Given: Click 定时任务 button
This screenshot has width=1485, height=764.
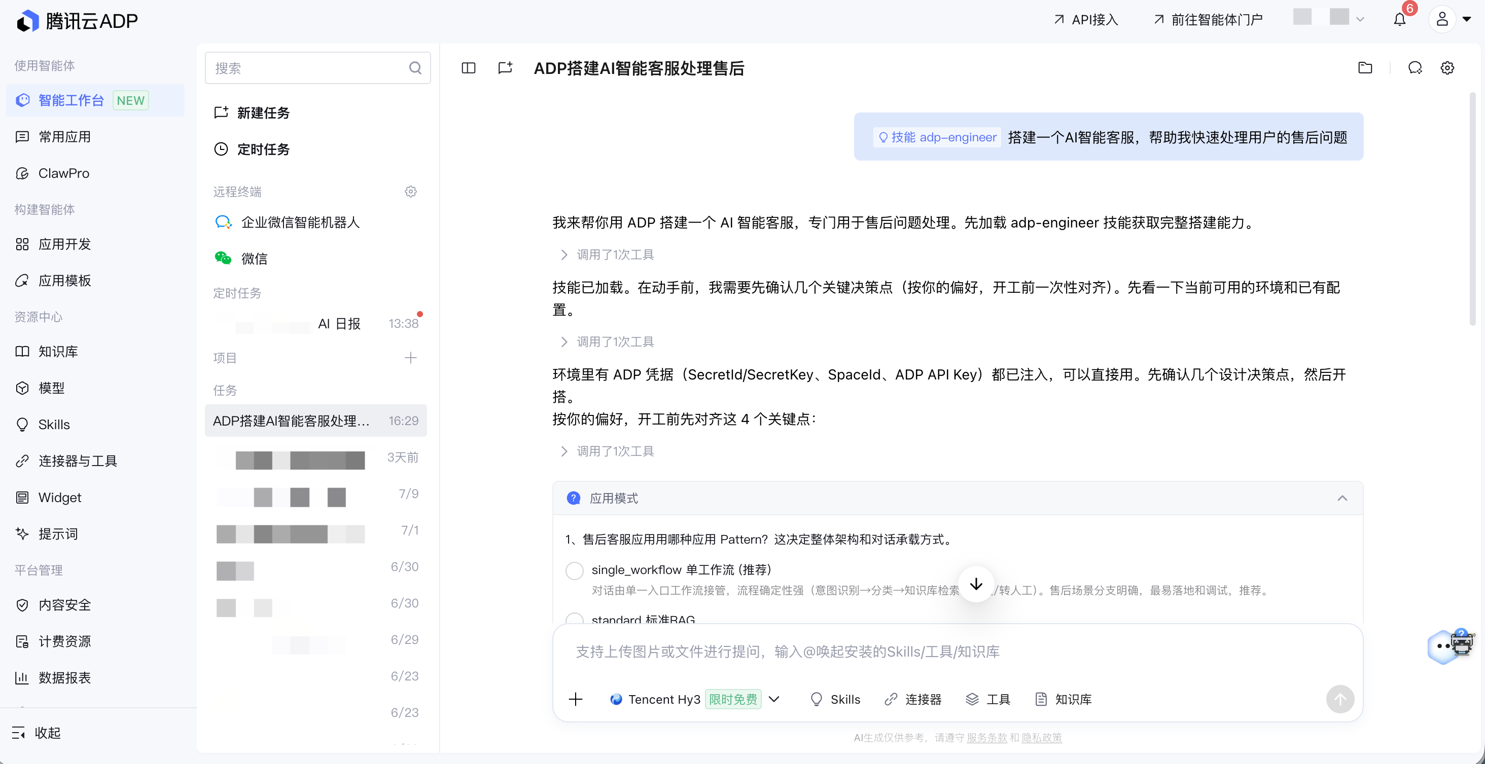Looking at the screenshot, I should (252, 149).
